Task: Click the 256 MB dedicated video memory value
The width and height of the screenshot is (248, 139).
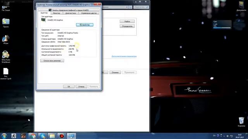Action: click(x=71, y=49)
